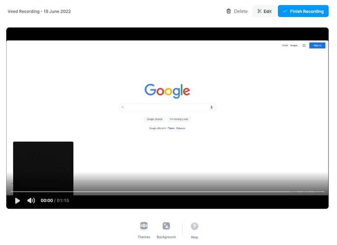Click the Google Search button in video
This screenshot has height=245, width=337.
155,119
